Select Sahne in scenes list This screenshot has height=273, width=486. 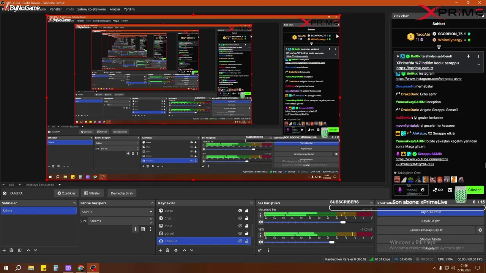tap(38, 211)
